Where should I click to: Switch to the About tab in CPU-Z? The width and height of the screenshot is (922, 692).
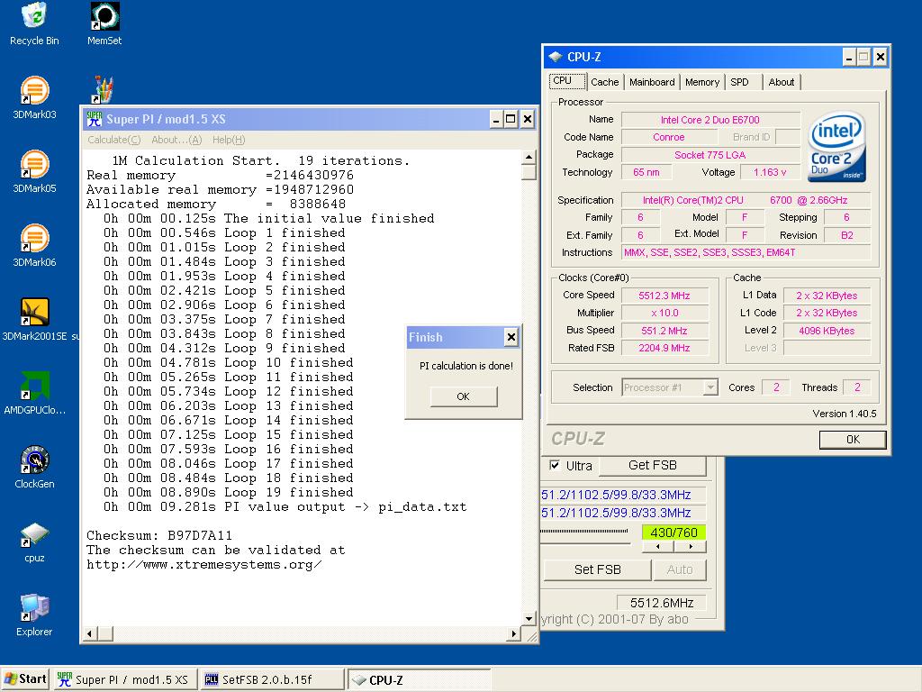(781, 82)
